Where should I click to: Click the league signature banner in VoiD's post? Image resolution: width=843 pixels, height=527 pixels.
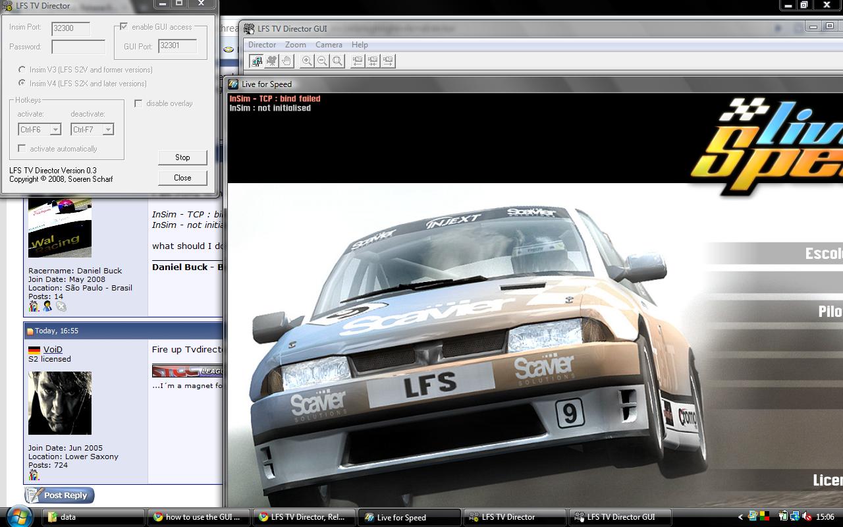(x=188, y=371)
